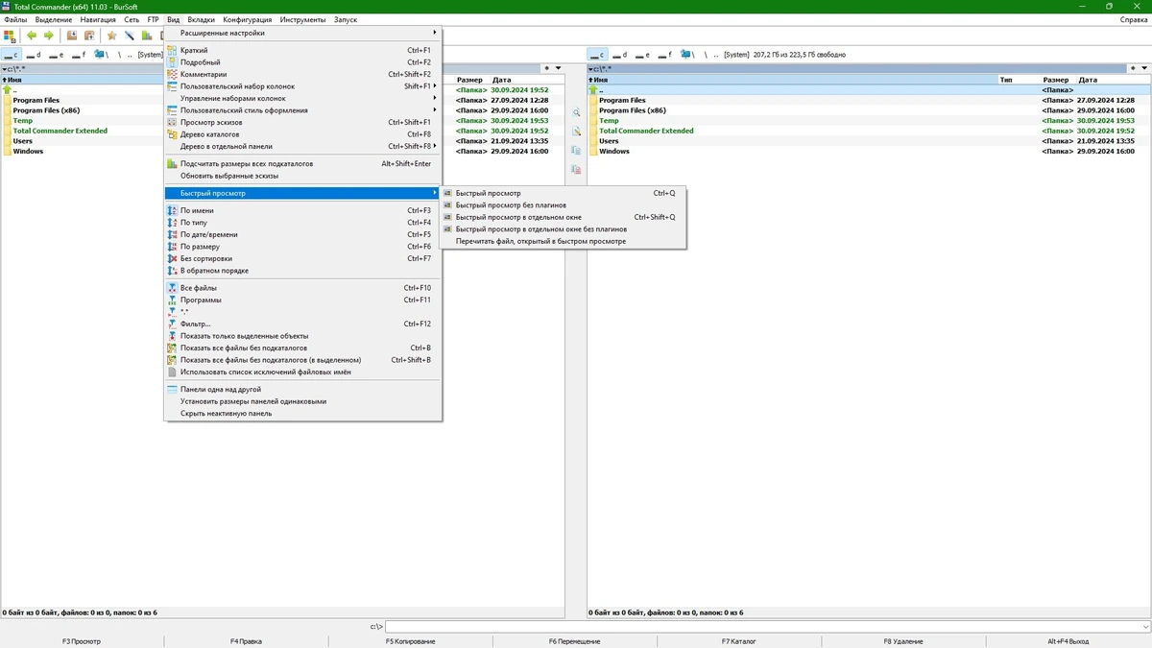Sort by type with По типу
Image resolution: width=1152 pixels, height=648 pixels.
tap(302, 223)
